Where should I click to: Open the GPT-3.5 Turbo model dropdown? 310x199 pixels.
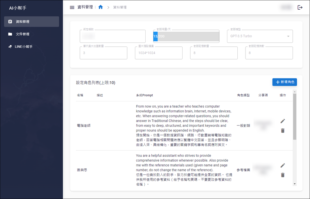pos(289,36)
